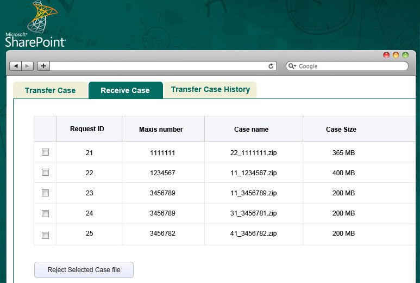Click the yellow minimize window button
This screenshot has width=420, height=283.
396,55
